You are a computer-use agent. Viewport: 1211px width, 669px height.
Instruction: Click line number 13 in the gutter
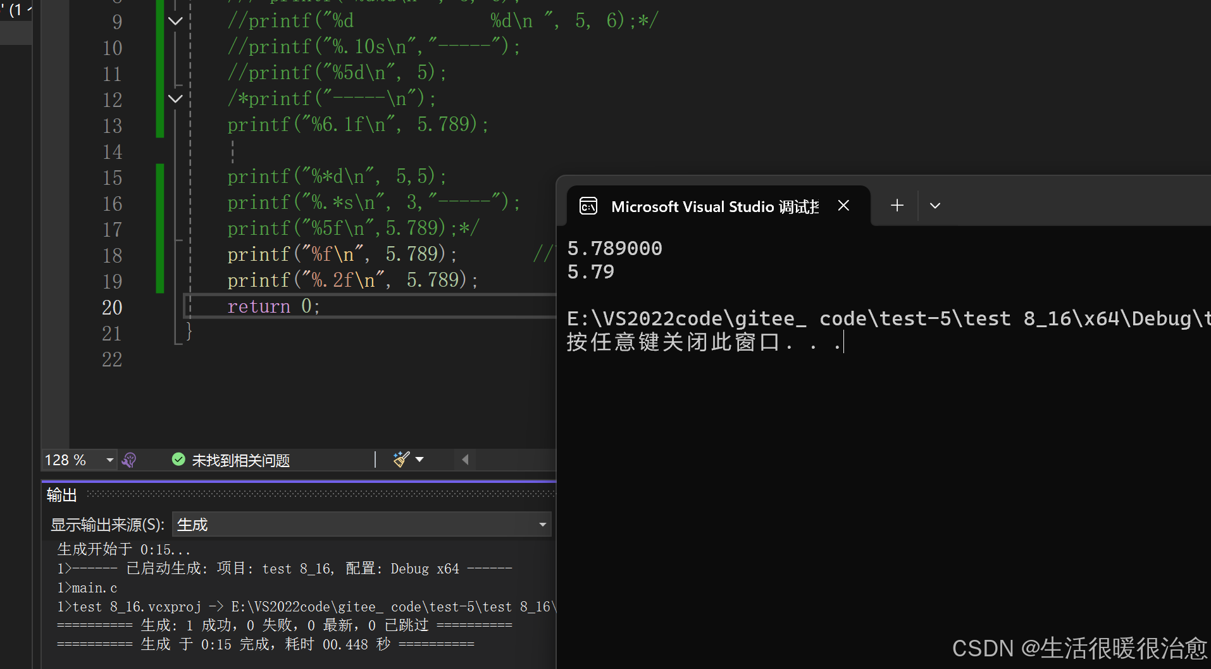(x=112, y=126)
